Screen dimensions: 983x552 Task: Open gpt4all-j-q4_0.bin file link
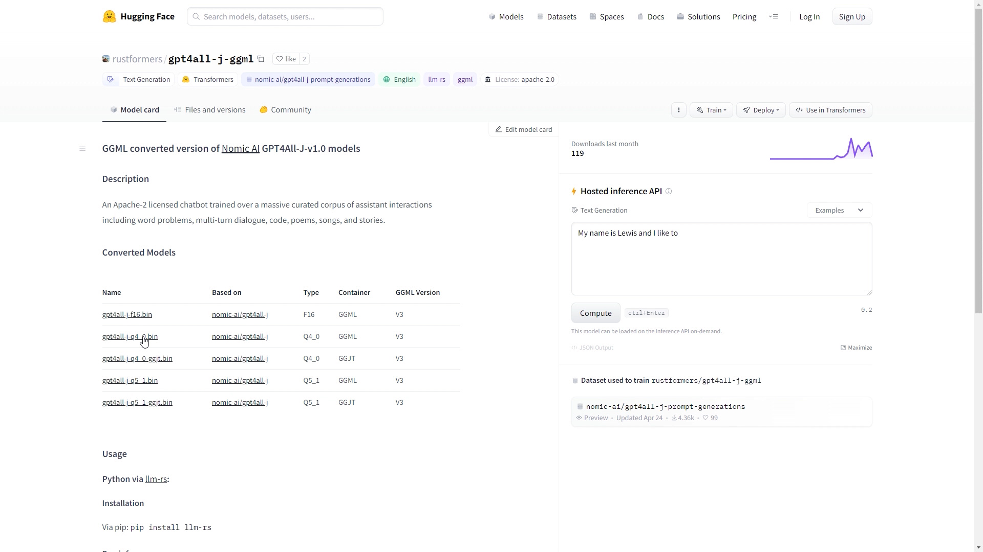click(x=130, y=337)
